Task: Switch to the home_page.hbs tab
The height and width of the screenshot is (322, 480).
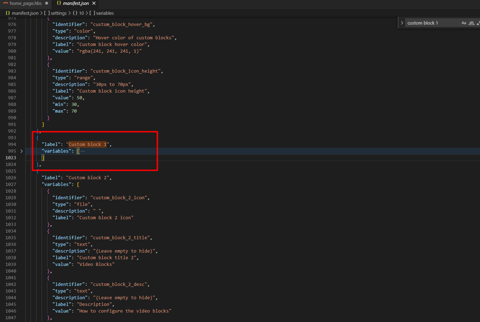Action: coord(25,4)
